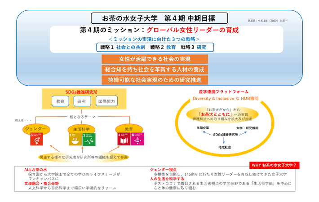This screenshot has height=202, width=319.
Task: Click the Diversity & Inclusive な HUB機能 text
Action: [226, 99]
